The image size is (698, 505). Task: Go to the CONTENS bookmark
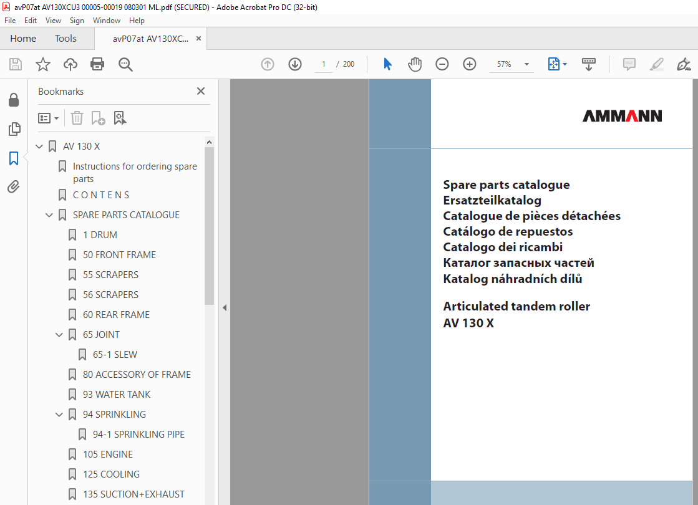(101, 195)
